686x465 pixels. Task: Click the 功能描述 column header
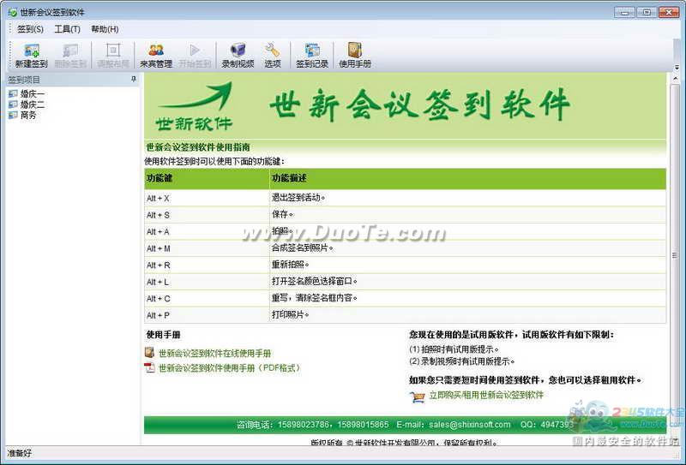point(467,178)
